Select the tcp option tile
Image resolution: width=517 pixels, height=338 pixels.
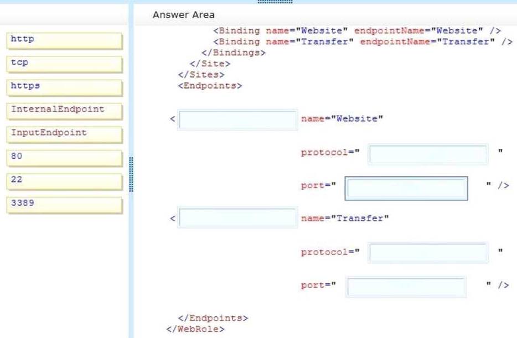pos(65,64)
